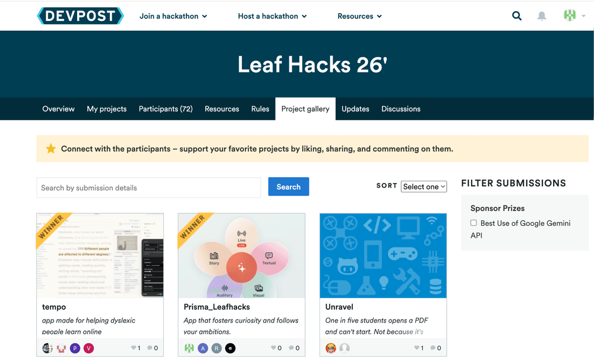This screenshot has width=594, height=357.
Task: Click the blue Search button
Action: pos(289,187)
